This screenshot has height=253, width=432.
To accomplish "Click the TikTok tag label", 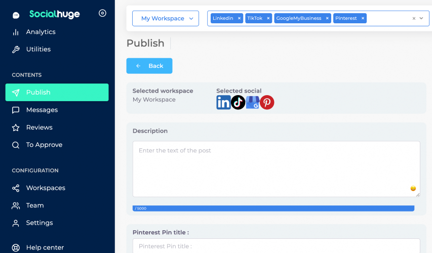I will tap(255, 18).
